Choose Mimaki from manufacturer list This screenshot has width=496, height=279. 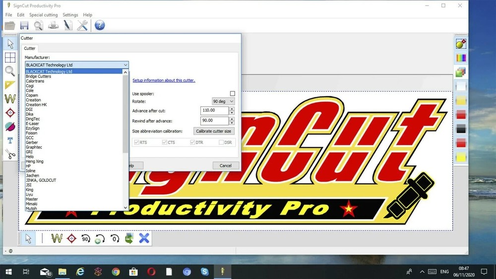pyautogui.click(x=74, y=204)
